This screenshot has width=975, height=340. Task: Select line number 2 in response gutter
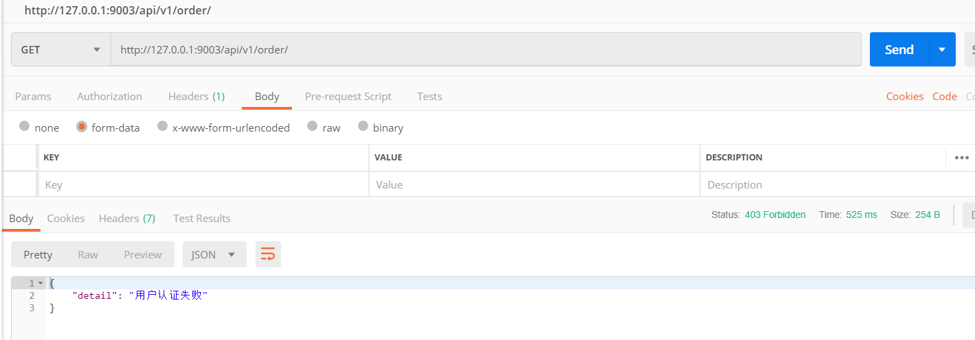point(32,295)
